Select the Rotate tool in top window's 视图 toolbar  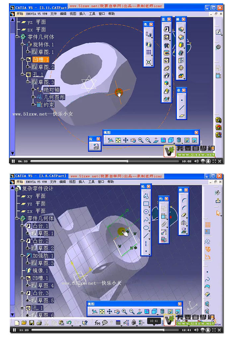133,140
